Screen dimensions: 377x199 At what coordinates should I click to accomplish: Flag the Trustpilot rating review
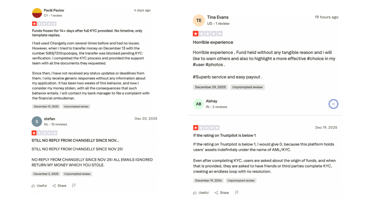tap(237, 192)
